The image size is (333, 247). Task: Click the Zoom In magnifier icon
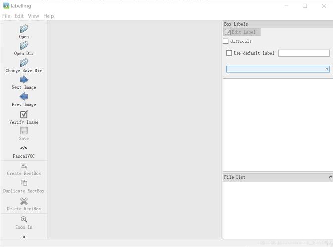click(24, 219)
